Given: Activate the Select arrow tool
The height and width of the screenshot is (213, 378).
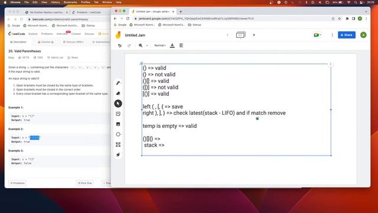Looking at the screenshot, I should [118, 104].
